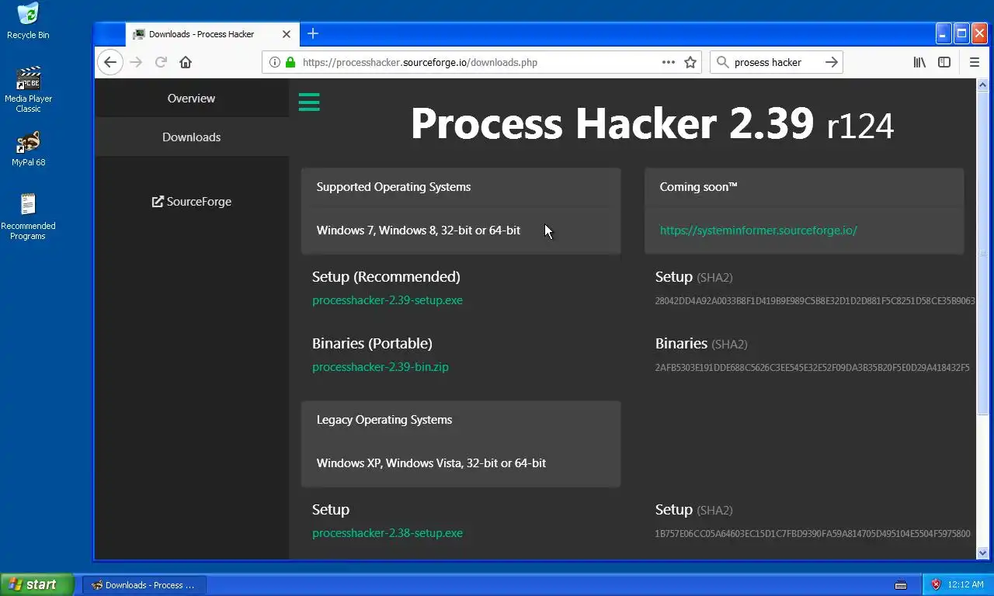Close the Downloads - Process Hacker tab
The width and height of the screenshot is (994, 596).
[287, 34]
